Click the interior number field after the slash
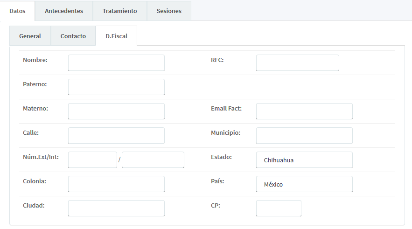This screenshot has height=229, width=412. (153, 160)
